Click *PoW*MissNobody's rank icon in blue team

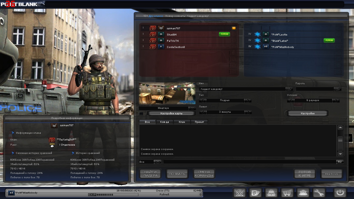266,47
